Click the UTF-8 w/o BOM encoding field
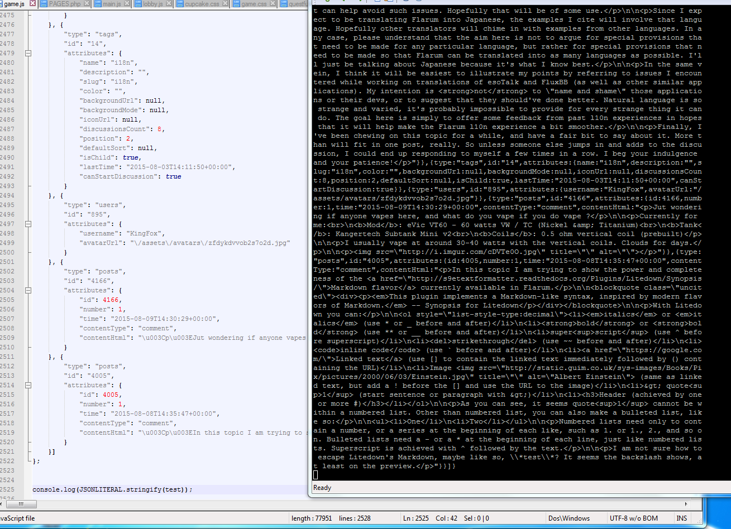The image size is (731, 529). 634,518
